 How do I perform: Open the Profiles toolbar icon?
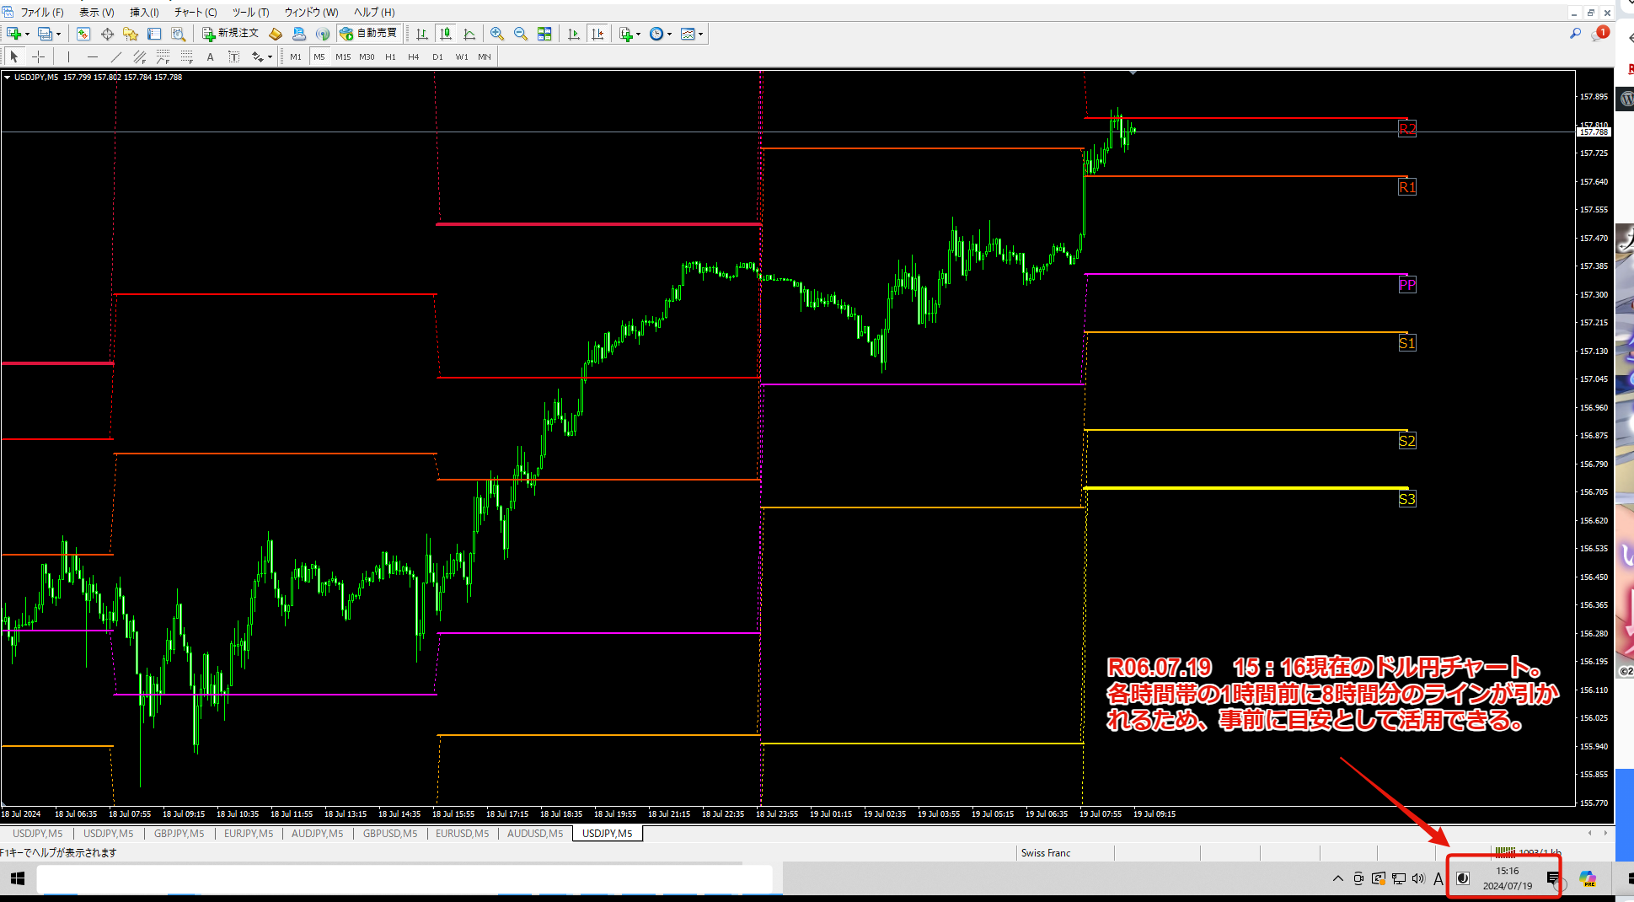[x=45, y=34]
